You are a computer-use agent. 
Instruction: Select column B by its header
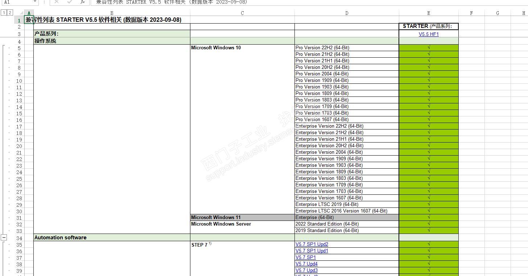tap(112, 13)
